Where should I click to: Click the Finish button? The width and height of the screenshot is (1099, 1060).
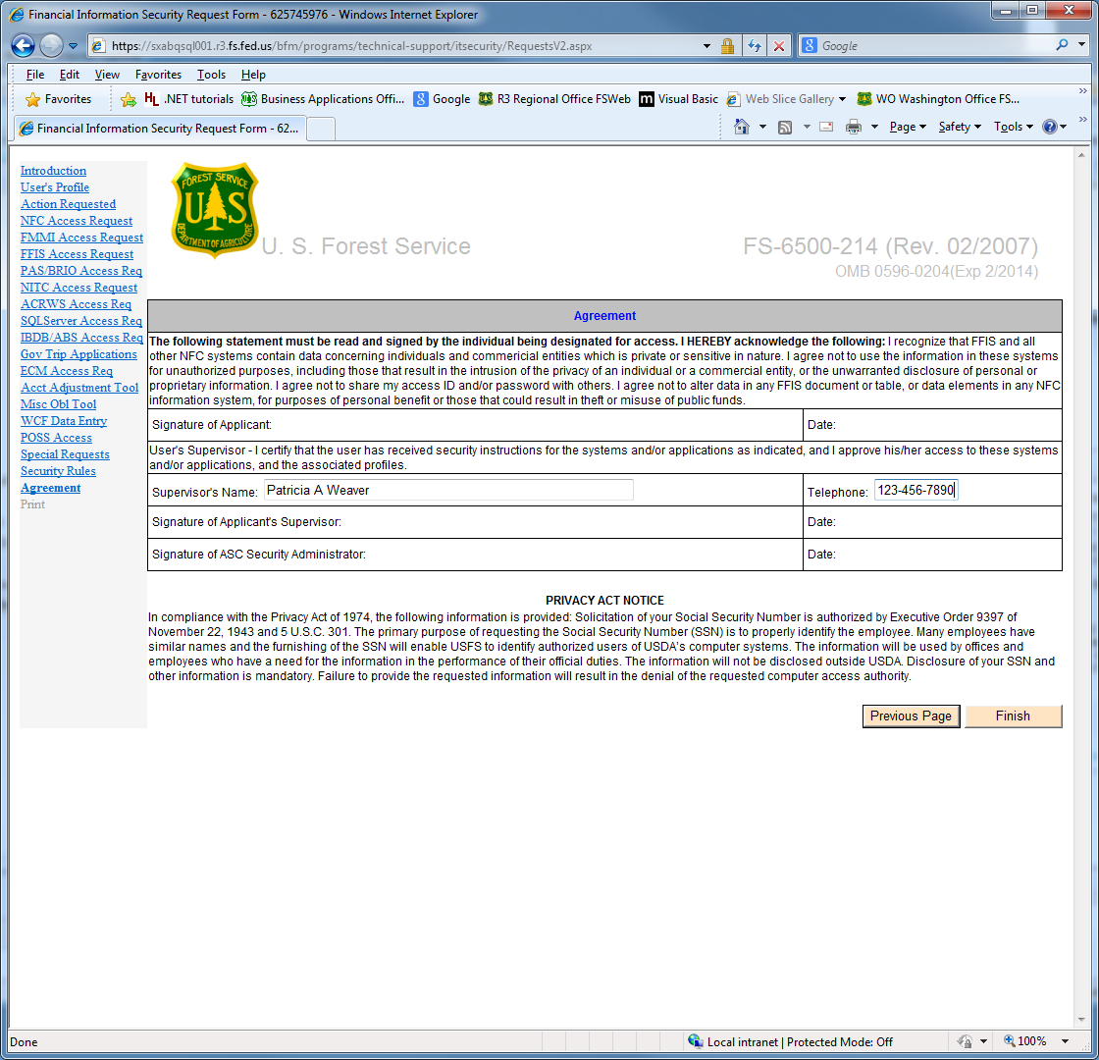coord(1013,715)
